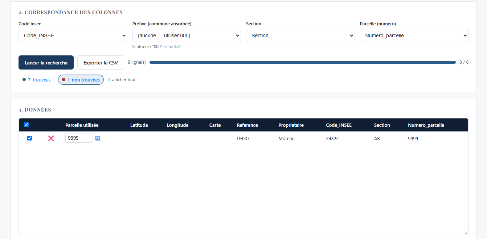The width and height of the screenshot is (487, 239).
Task: Select the 1 non trouvées filter
Action: tap(81, 80)
